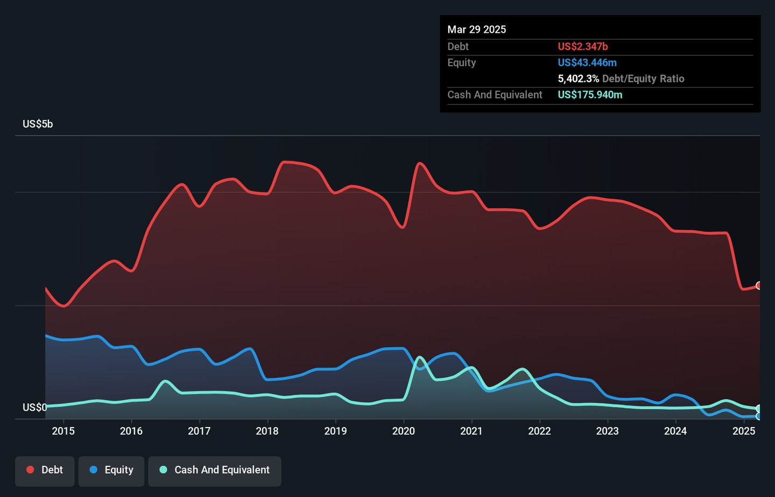This screenshot has height=497, width=775.
Task: Select the blue Equity endpoint marker at right edge
Action: tap(759, 416)
